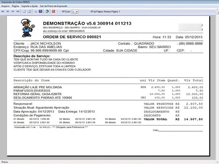Select two-page view icon
Viewport: 219px width, 164px height.
(29, 11)
